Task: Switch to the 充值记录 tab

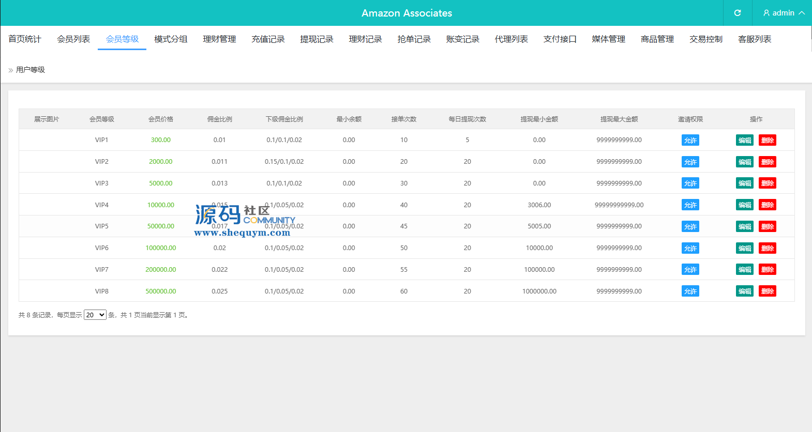Action: pyautogui.click(x=268, y=39)
